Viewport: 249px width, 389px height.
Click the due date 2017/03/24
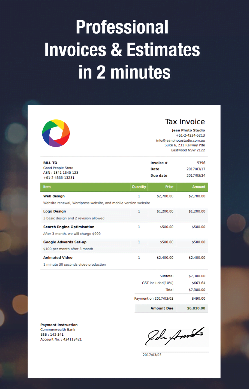click(x=196, y=176)
